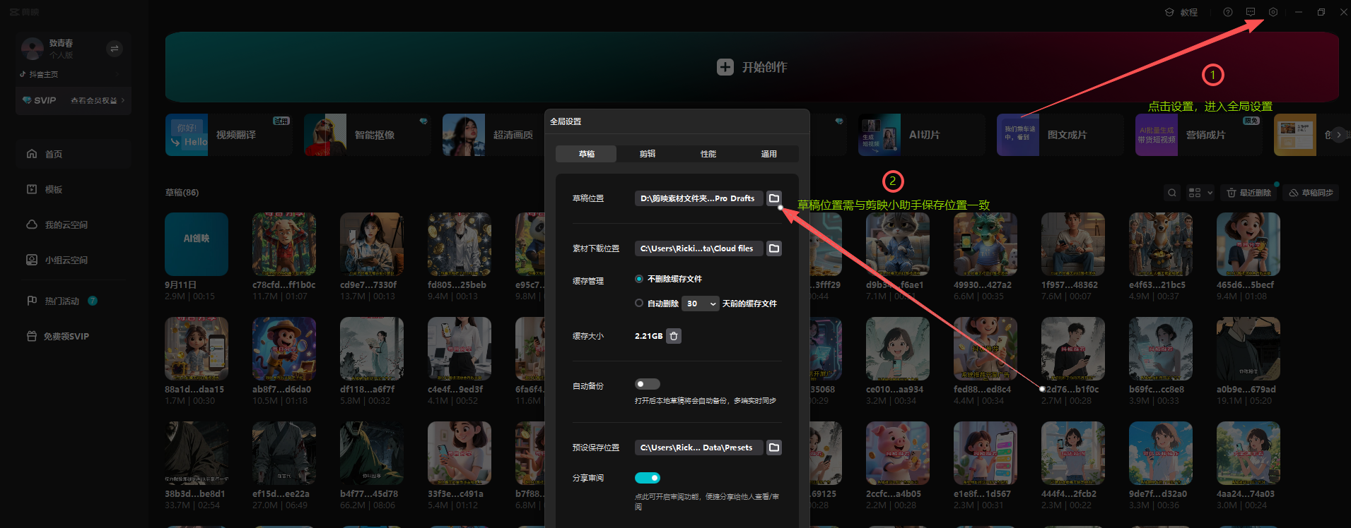Expand the 30 days cache dropdown

tap(701, 304)
